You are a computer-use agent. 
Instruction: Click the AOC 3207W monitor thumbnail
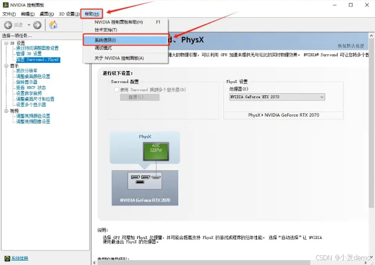pyautogui.click(x=156, y=151)
